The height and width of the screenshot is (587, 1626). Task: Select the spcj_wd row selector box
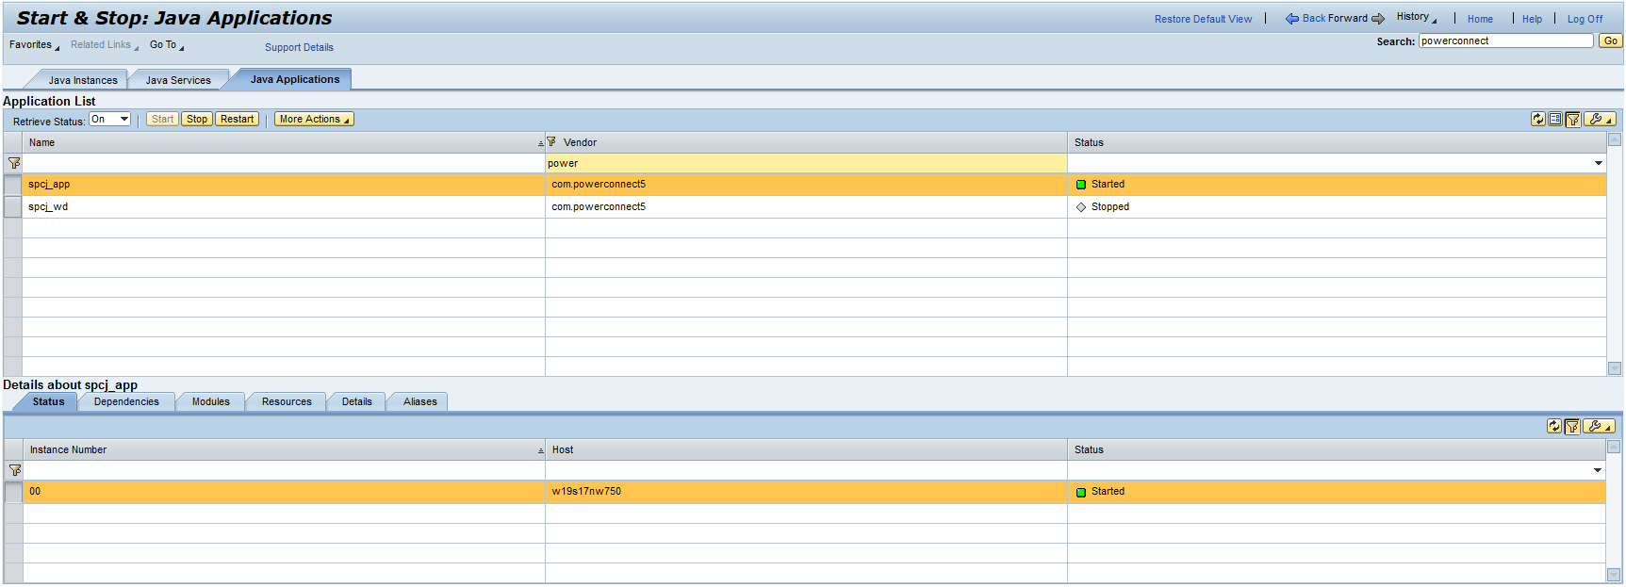point(13,207)
